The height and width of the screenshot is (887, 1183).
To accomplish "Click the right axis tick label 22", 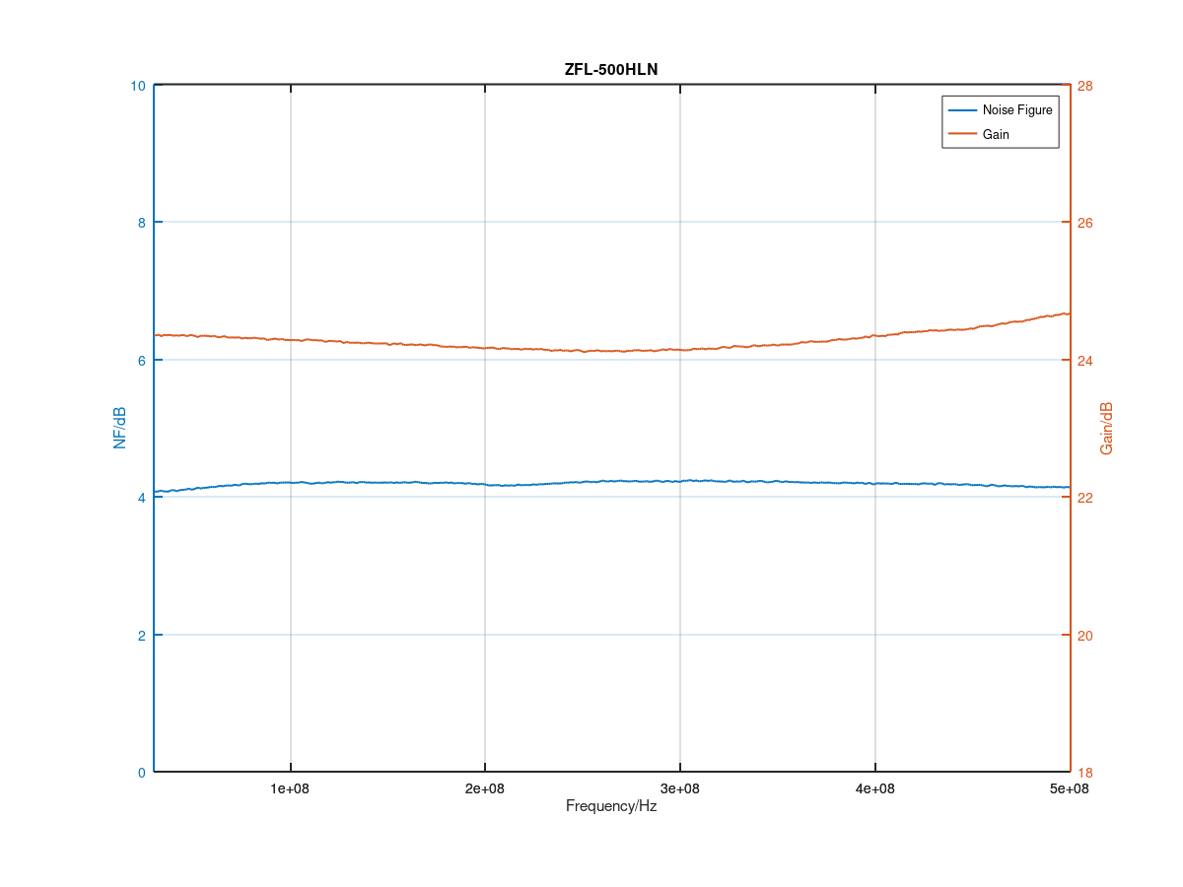I will [x=1085, y=498].
